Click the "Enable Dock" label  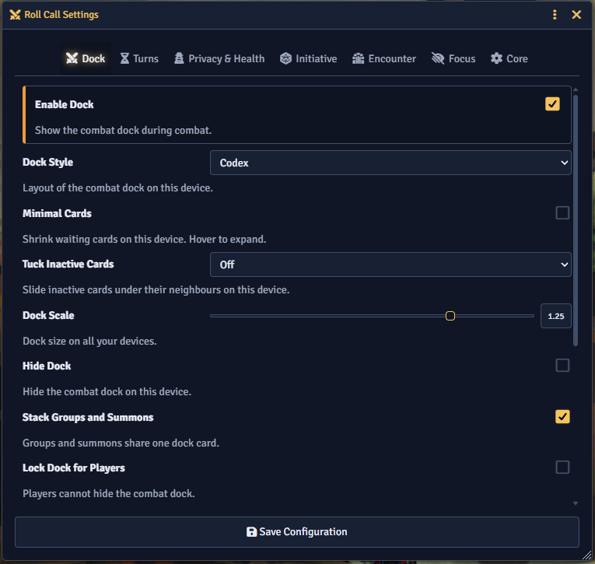coord(64,105)
